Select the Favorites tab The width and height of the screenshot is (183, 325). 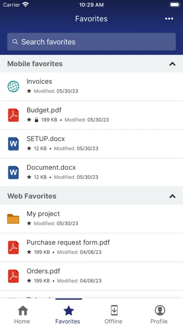click(x=68, y=314)
